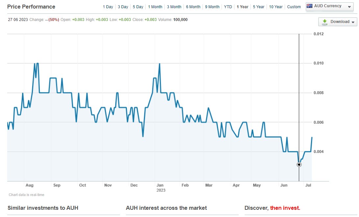The image size is (359, 217).
Task: Click the 0.010 y-axis label
Action: tap(319, 63)
